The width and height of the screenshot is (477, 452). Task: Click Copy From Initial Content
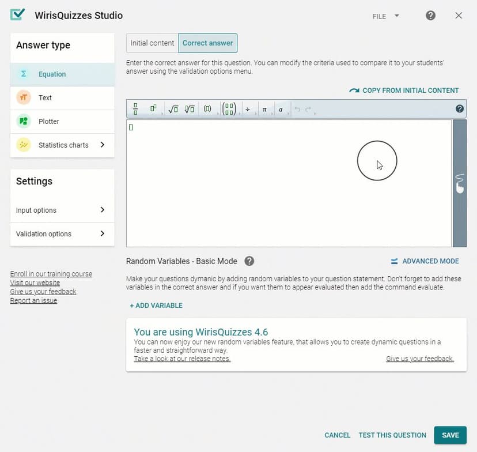[x=404, y=91]
